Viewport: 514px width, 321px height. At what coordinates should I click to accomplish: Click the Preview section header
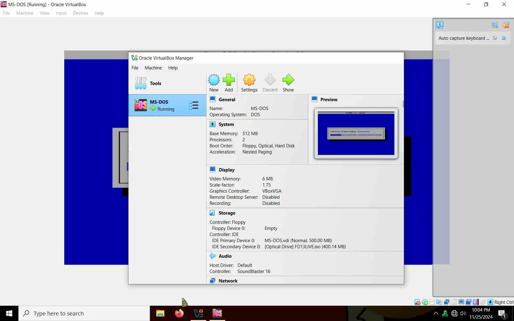point(329,100)
